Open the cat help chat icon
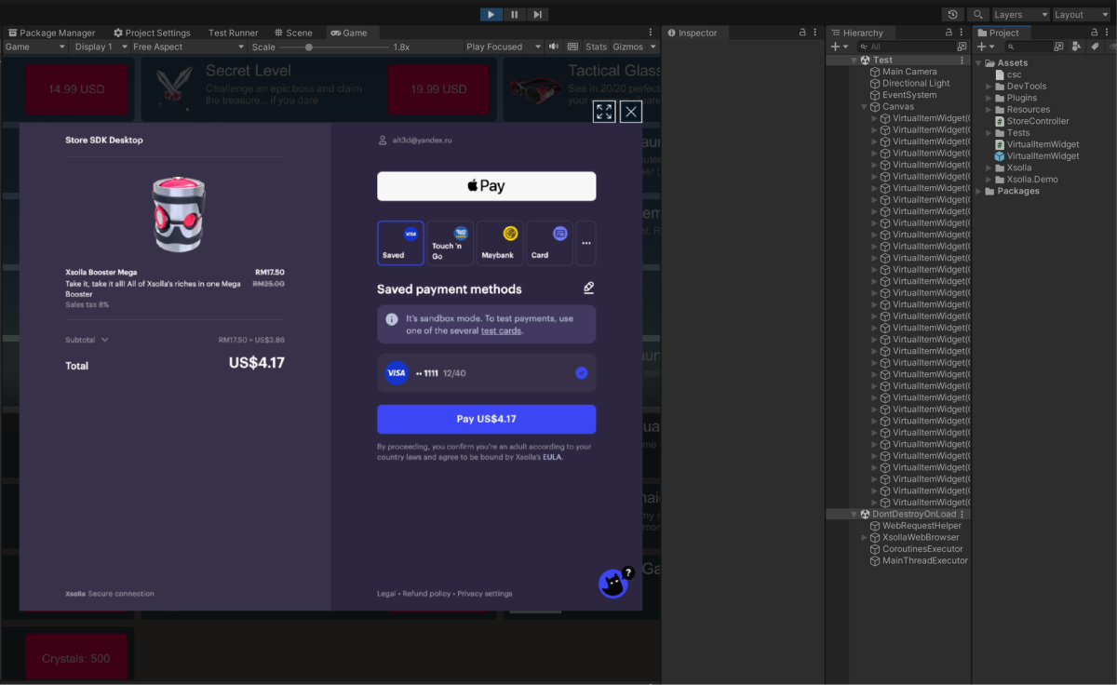Viewport: 1117px width, 685px height. (612, 584)
